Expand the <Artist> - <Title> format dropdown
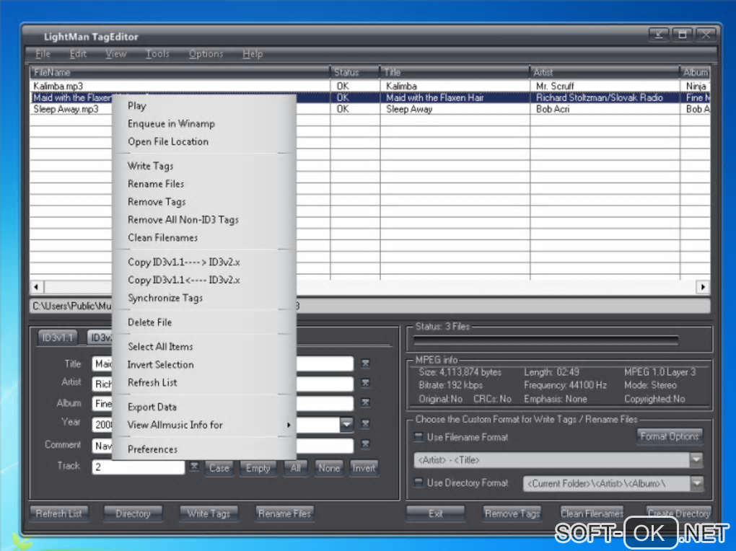Viewport: 736px width, 551px height. [x=696, y=460]
